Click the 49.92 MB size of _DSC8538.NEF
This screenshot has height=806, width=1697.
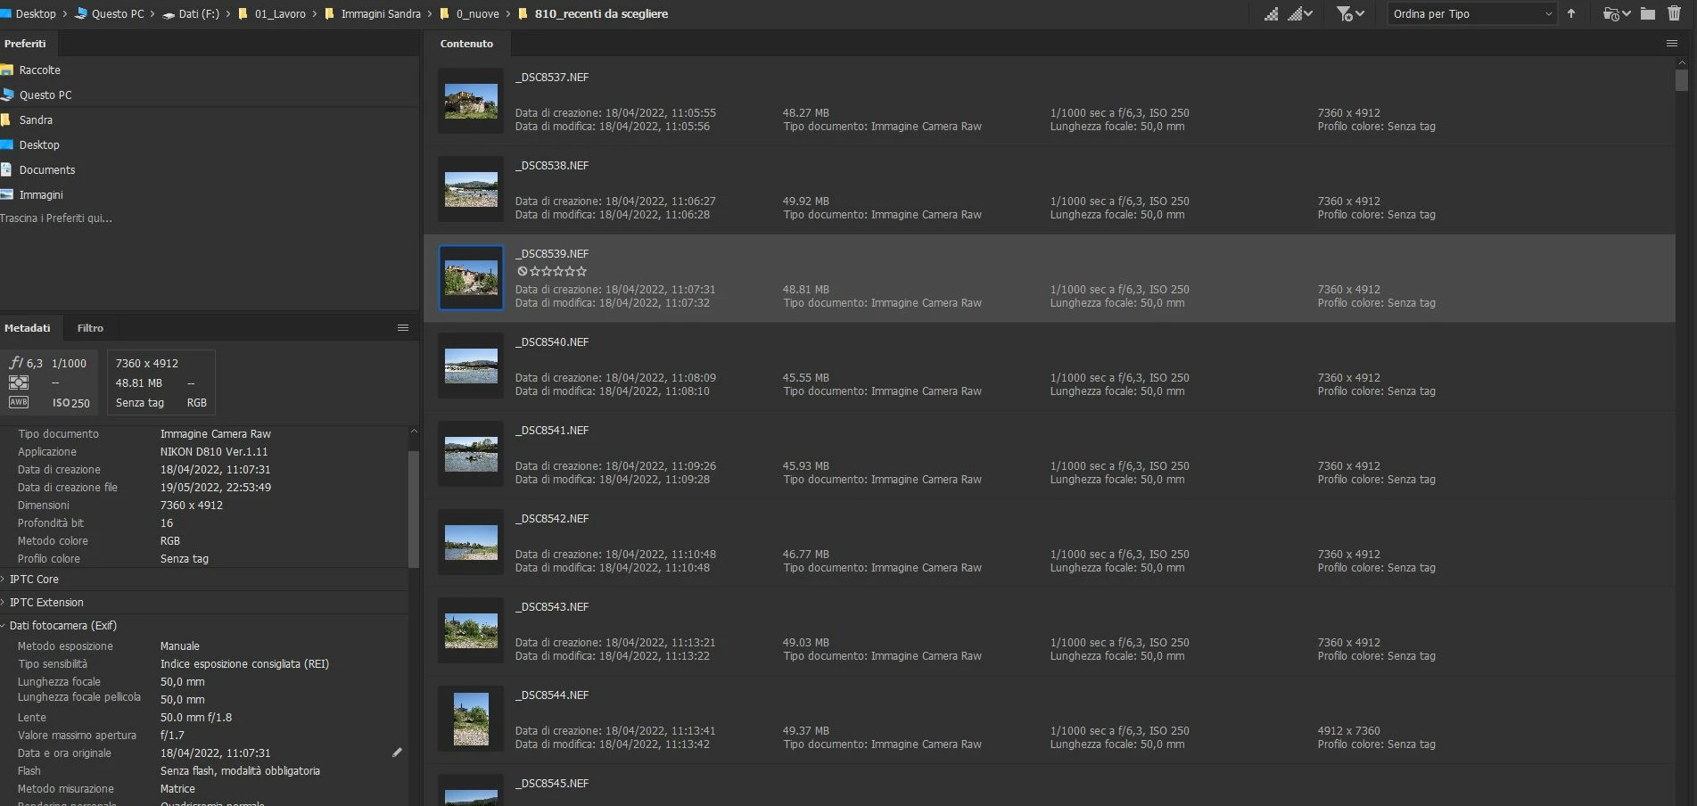point(806,201)
